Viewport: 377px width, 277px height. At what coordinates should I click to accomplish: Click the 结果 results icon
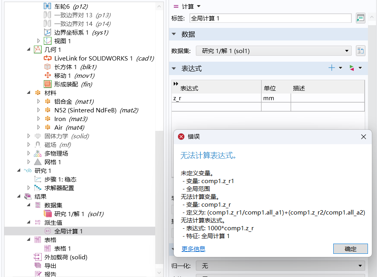28,197
